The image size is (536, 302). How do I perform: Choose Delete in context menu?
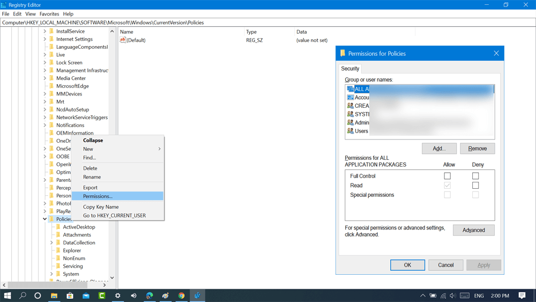tap(118, 168)
